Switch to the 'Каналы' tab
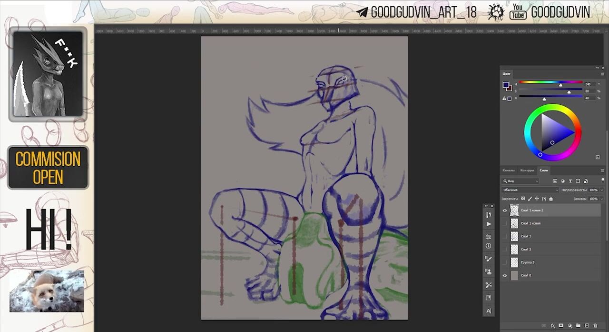609x332 pixels. 509,170
